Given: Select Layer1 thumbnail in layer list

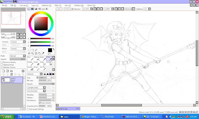Looking at the screenshot, I should click(7, 80).
